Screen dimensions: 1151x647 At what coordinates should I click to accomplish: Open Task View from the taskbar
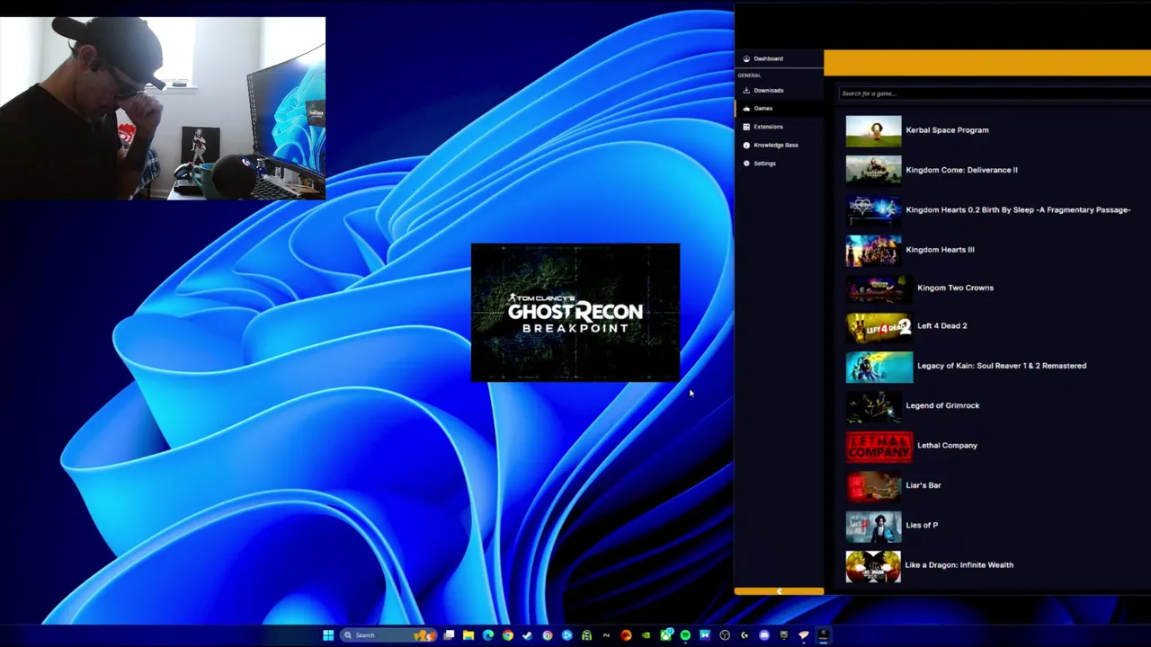[449, 635]
